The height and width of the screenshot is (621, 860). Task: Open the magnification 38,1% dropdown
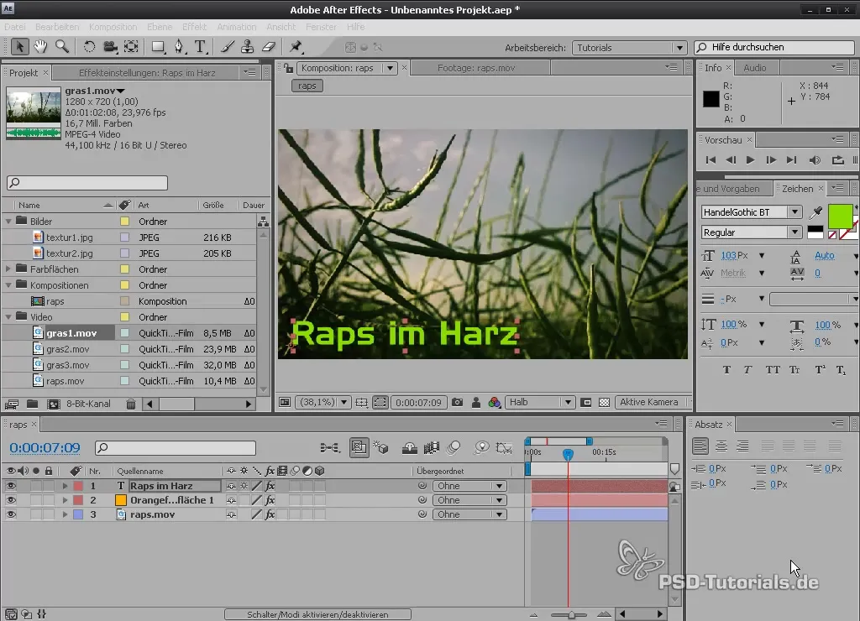[323, 402]
